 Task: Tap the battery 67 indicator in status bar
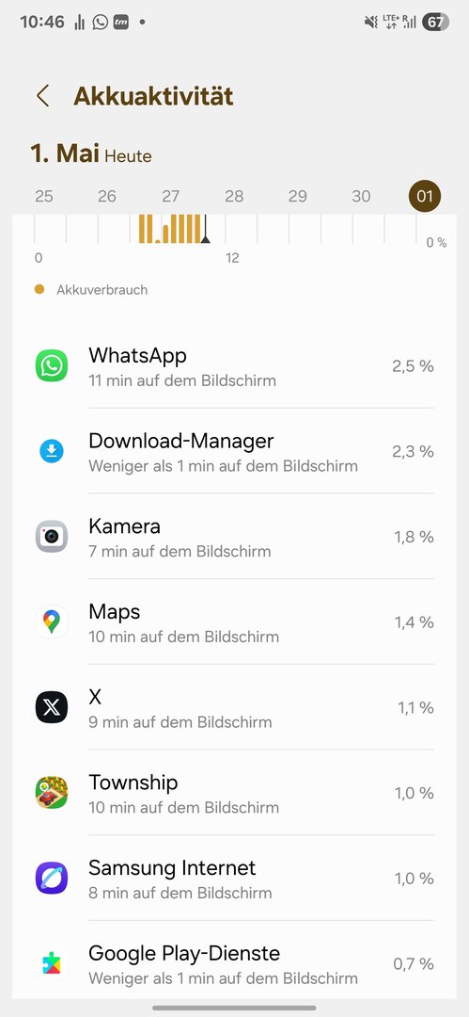(436, 22)
